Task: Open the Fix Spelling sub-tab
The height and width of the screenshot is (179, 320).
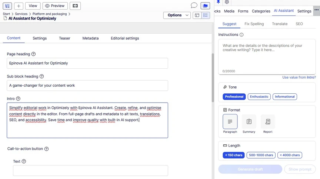Action: coord(254,24)
